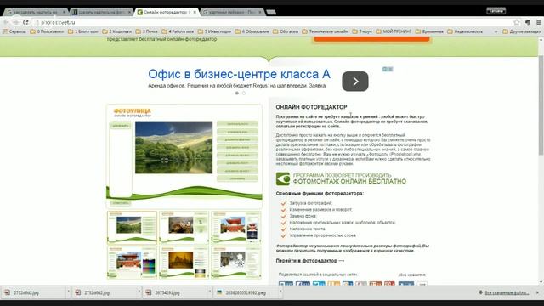This screenshot has height=306, width=544.
Task: Open the '0 Поисковики' bookmark folder
Action: [47, 31]
